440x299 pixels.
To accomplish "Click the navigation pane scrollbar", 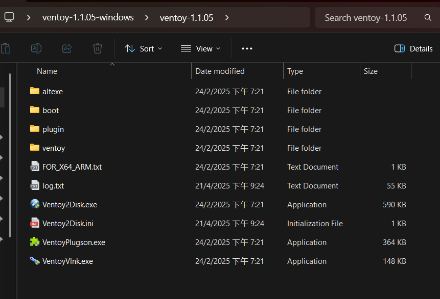I will pos(10,155).
